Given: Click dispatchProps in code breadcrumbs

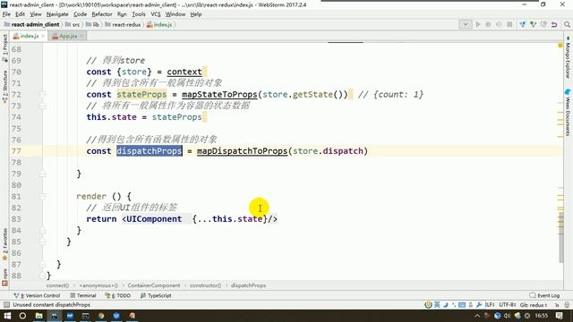Looking at the screenshot, I should (x=248, y=285).
